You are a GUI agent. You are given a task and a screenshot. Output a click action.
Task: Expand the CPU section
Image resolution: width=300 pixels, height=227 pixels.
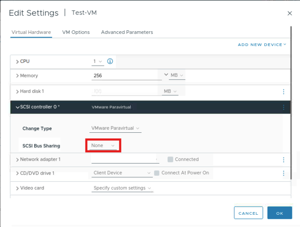(x=17, y=62)
